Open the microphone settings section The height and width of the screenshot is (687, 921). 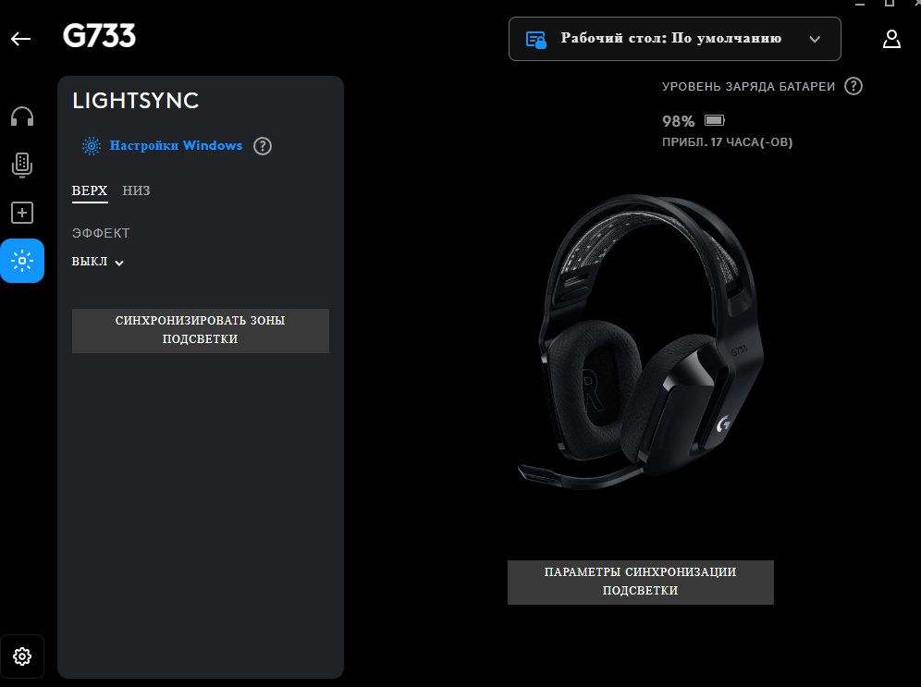coord(22,165)
